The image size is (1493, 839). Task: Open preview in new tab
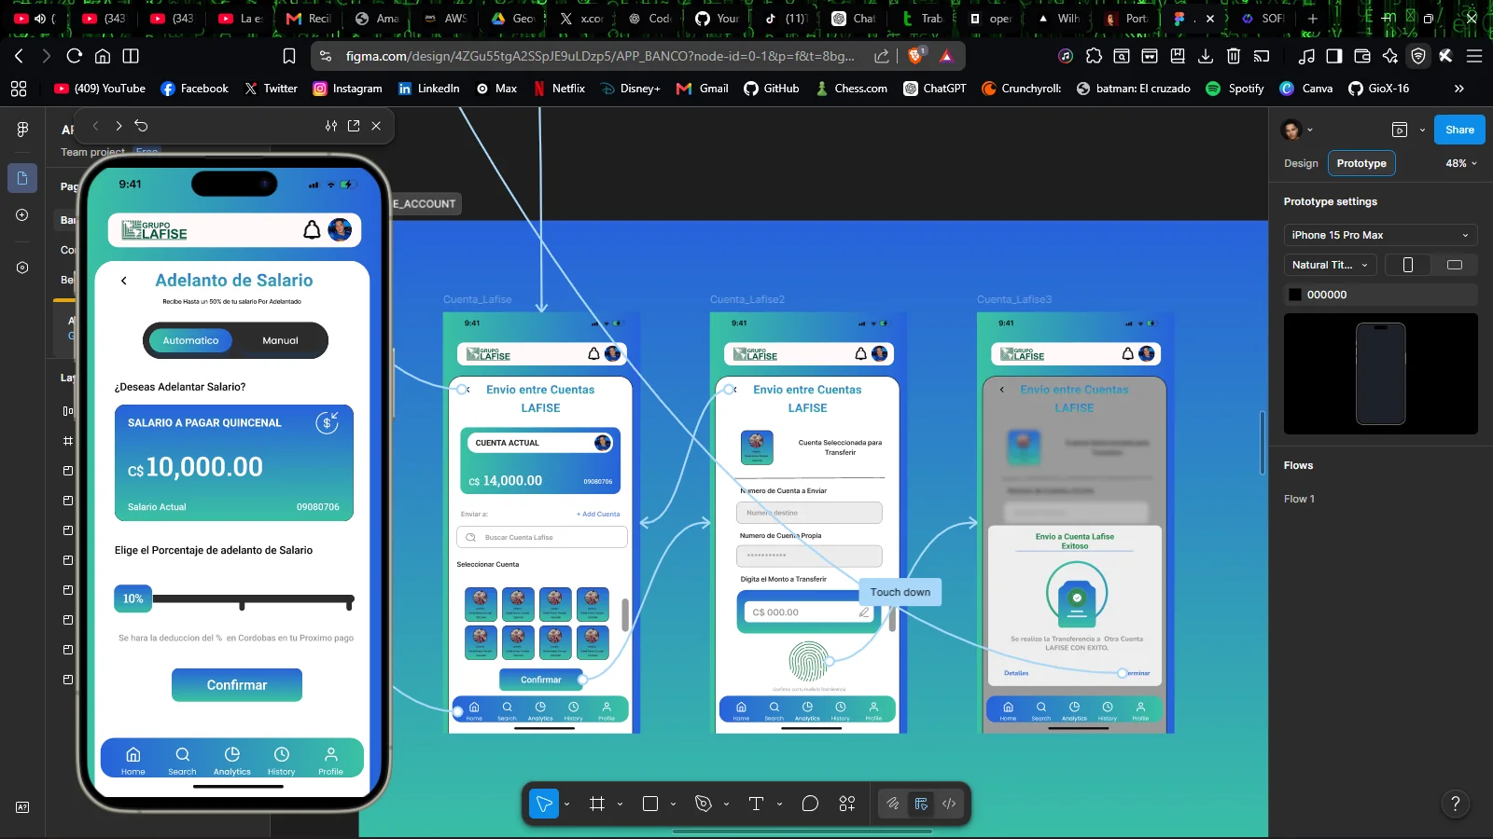click(354, 126)
